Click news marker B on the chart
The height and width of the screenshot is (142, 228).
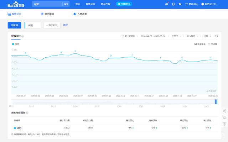[x=61, y=52]
